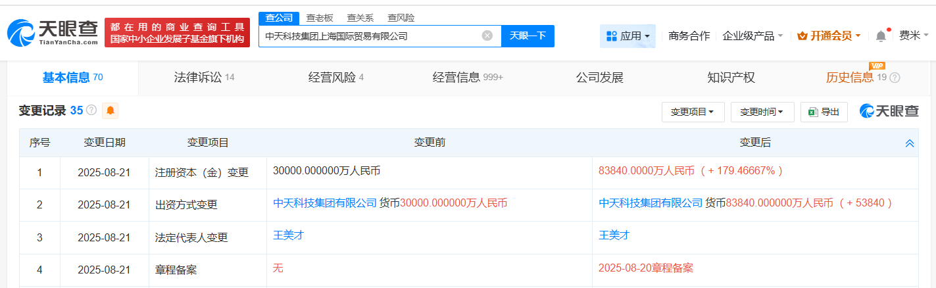Open the 中天科技集团有限公司 link in 变更前 column

click(325, 203)
